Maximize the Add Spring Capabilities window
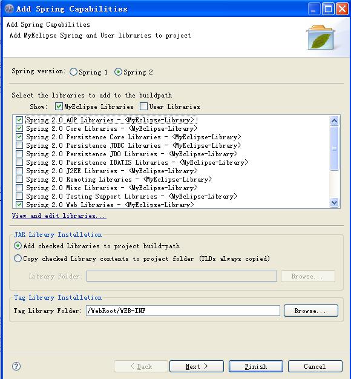The height and width of the screenshot is (379, 351). pyautogui.click(x=328, y=9)
